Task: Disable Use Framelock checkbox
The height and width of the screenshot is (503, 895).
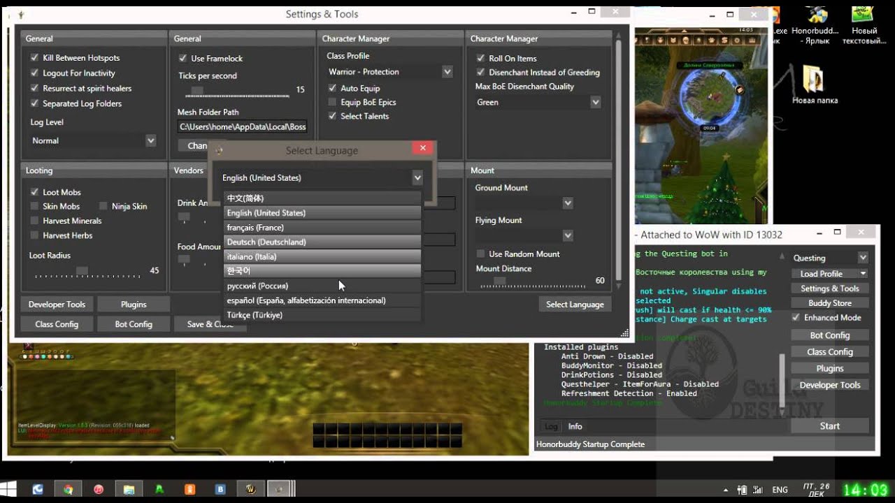Action: (182, 58)
